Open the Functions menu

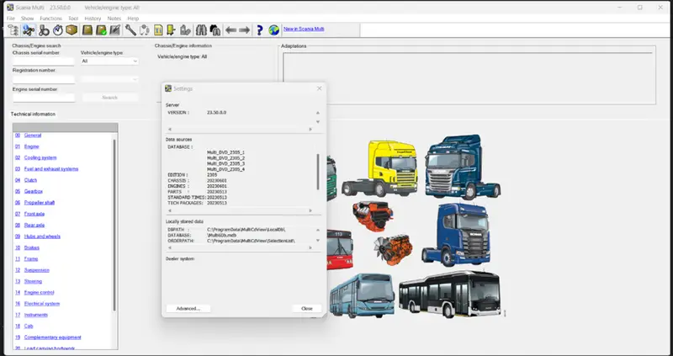pyautogui.click(x=50, y=19)
